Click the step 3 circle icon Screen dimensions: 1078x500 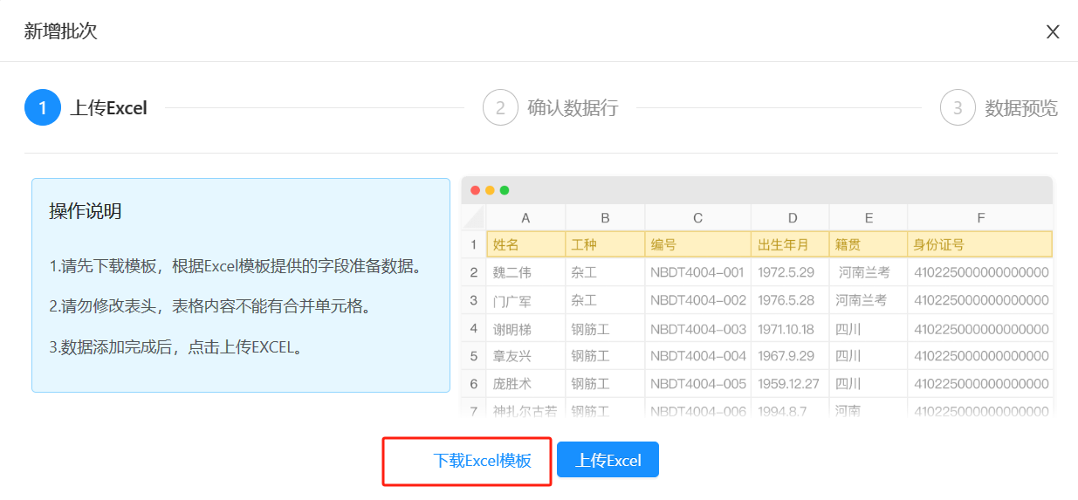(958, 108)
